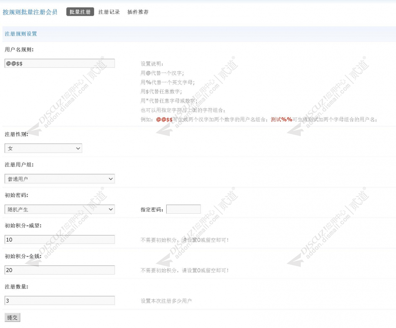Screen dimensions: 396x328
Task: Switch to the 注册记录 tab
Action: [x=108, y=12]
